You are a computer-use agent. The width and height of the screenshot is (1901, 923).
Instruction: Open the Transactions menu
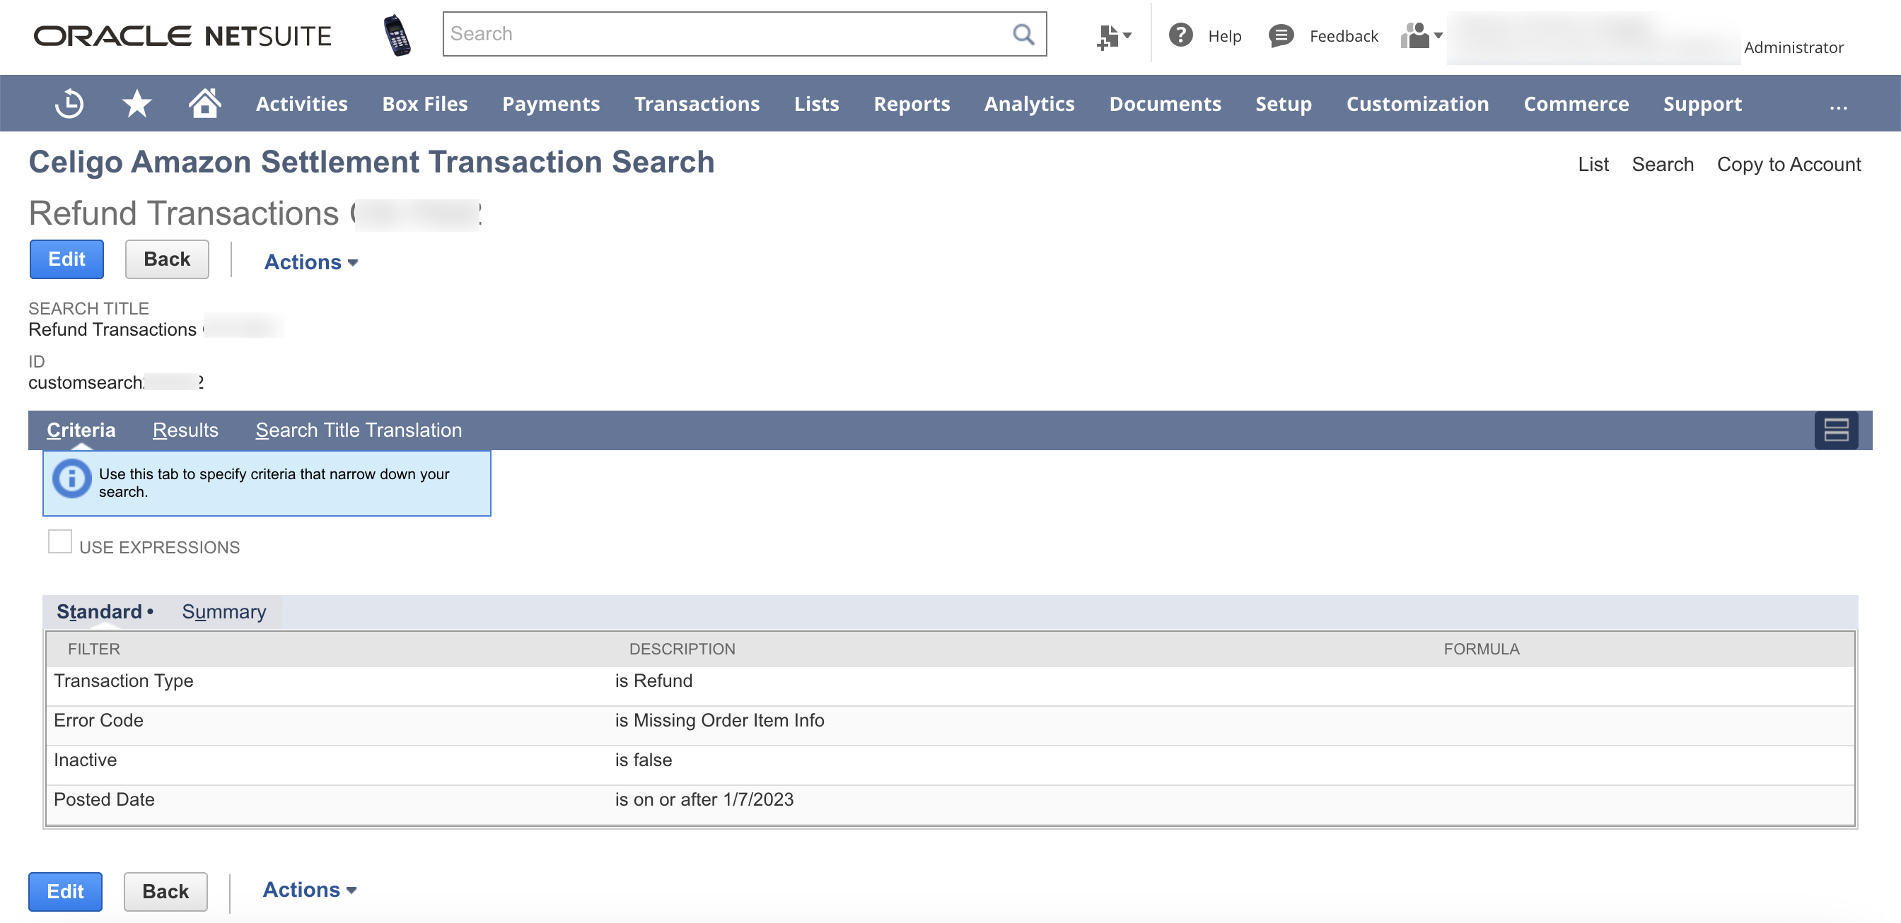(x=697, y=104)
